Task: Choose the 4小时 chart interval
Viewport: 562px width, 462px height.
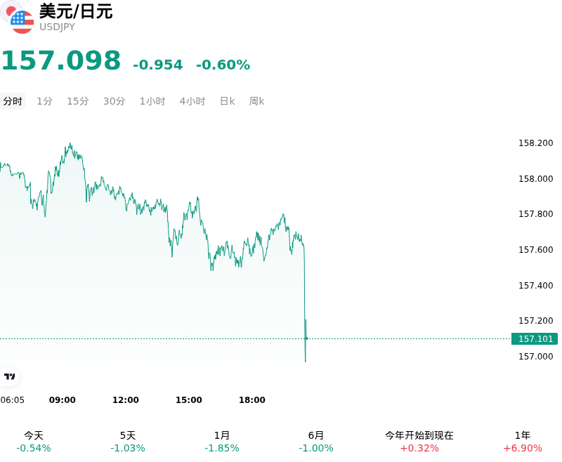Action: [192, 101]
